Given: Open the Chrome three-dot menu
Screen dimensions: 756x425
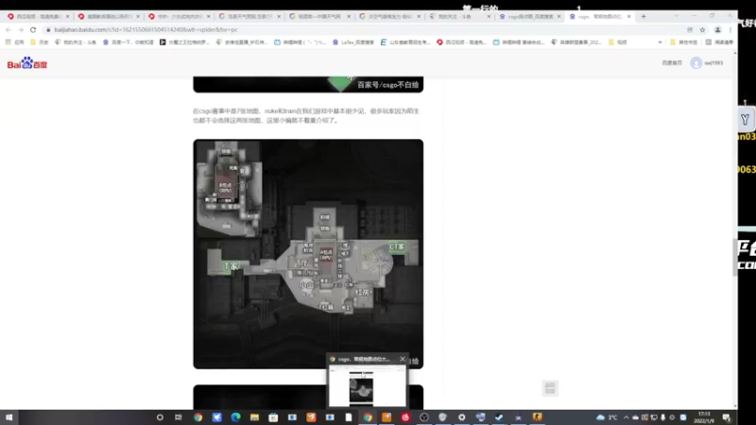Looking at the screenshot, I should click(x=730, y=30).
